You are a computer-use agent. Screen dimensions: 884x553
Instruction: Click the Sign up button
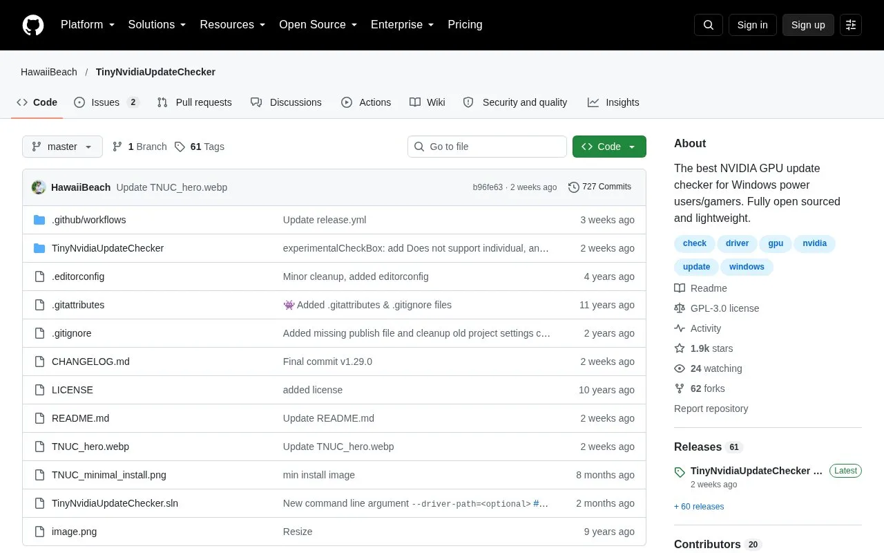click(808, 25)
